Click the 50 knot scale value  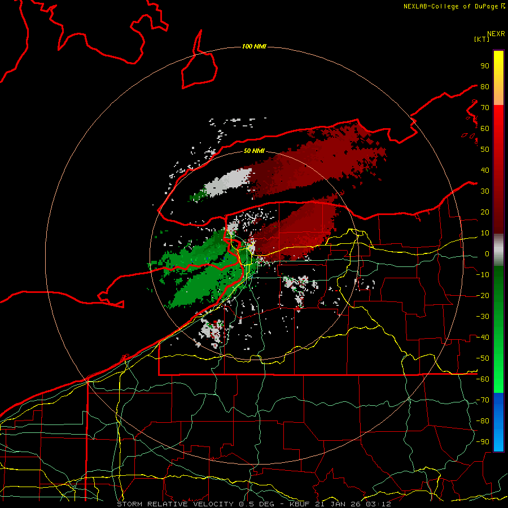485,150
